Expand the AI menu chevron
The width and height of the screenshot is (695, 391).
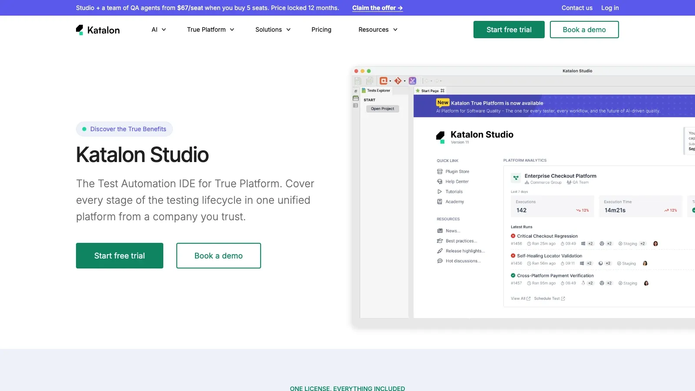(164, 30)
